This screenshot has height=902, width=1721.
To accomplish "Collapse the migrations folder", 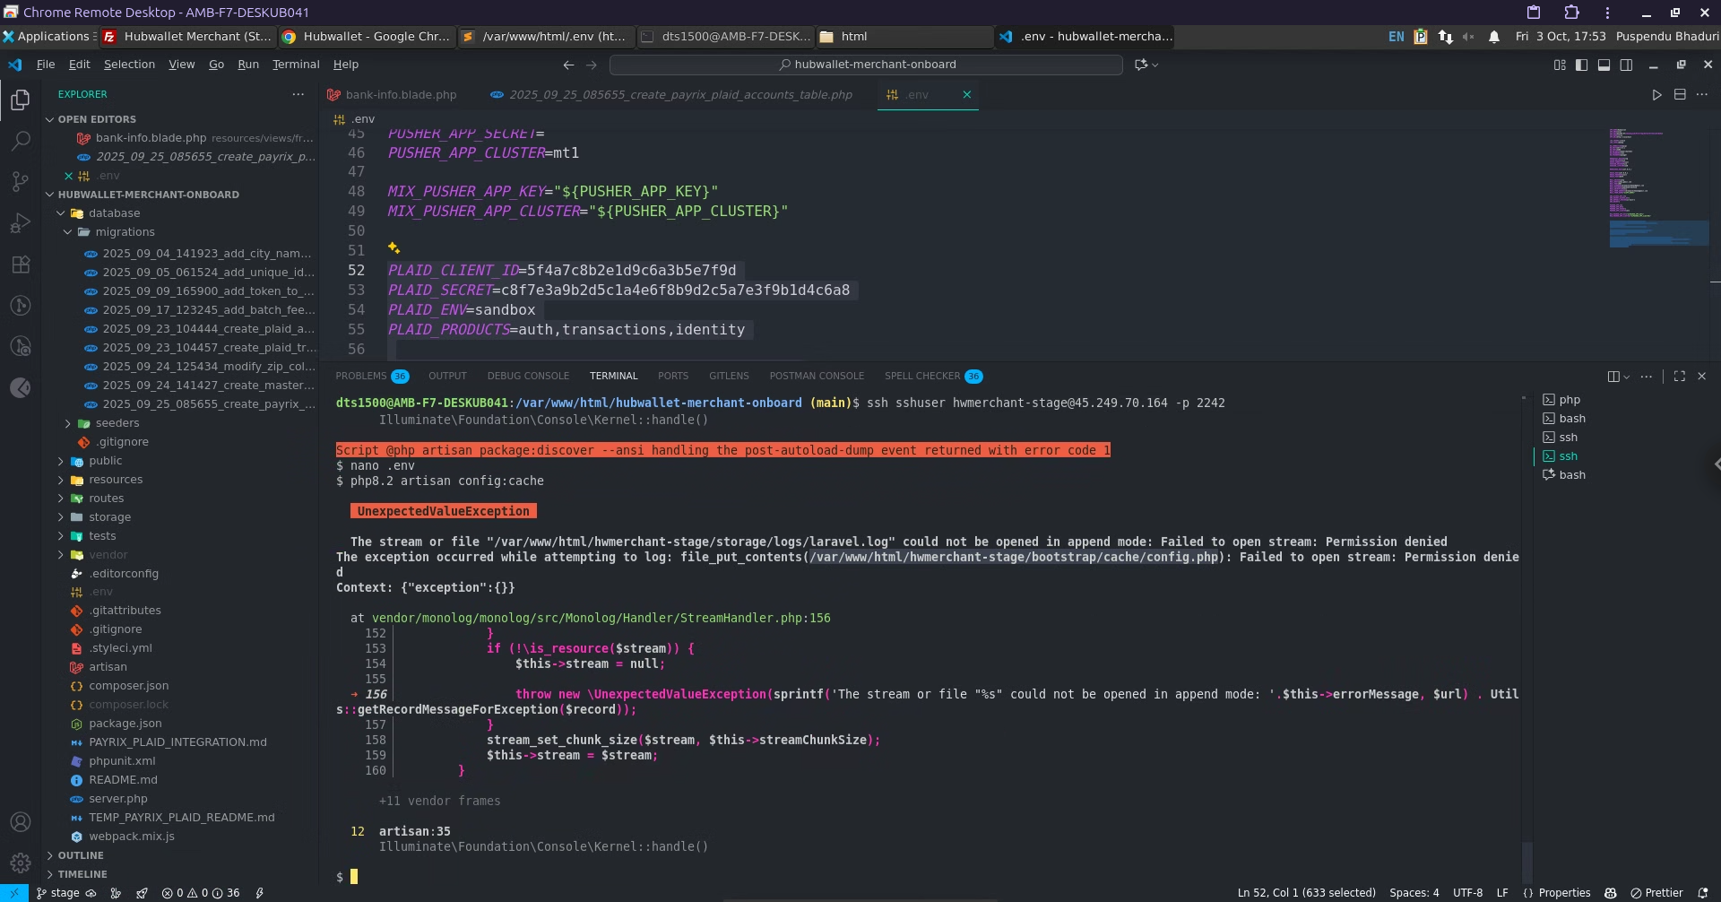I will (x=125, y=232).
